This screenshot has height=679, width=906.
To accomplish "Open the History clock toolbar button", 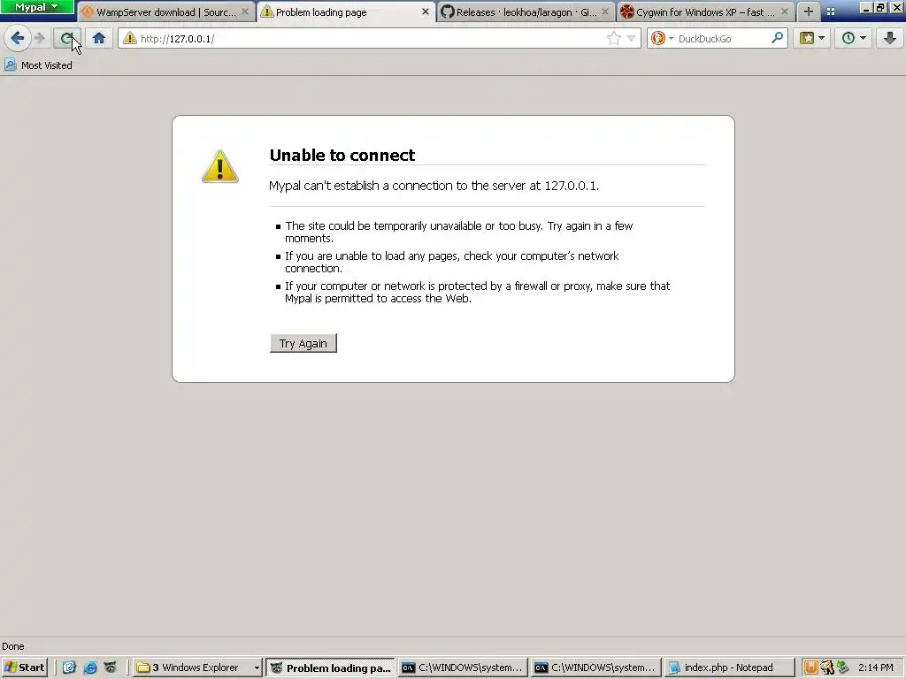I will tap(853, 39).
